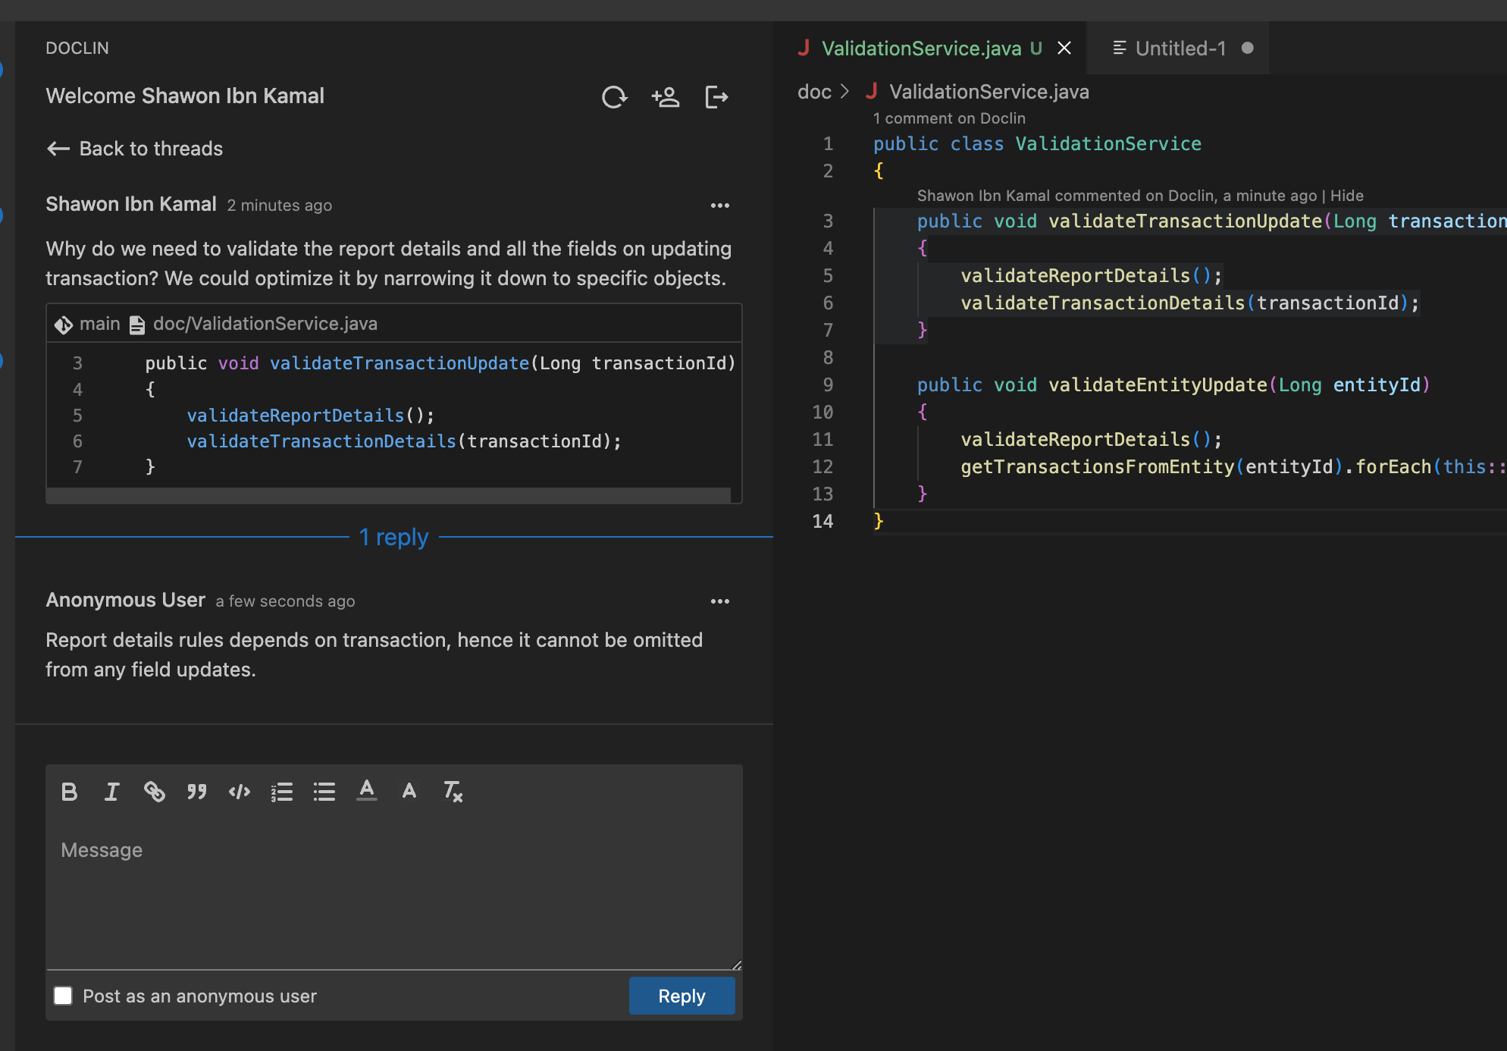Screen dimensions: 1507x1051
Task: Click the 1 reply divider label
Action: [393, 537]
